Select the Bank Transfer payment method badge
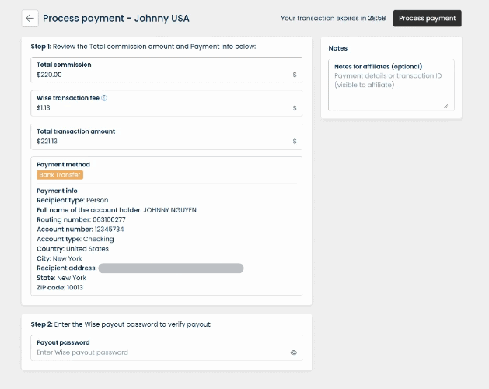Image resolution: width=489 pixels, height=389 pixels. point(60,175)
